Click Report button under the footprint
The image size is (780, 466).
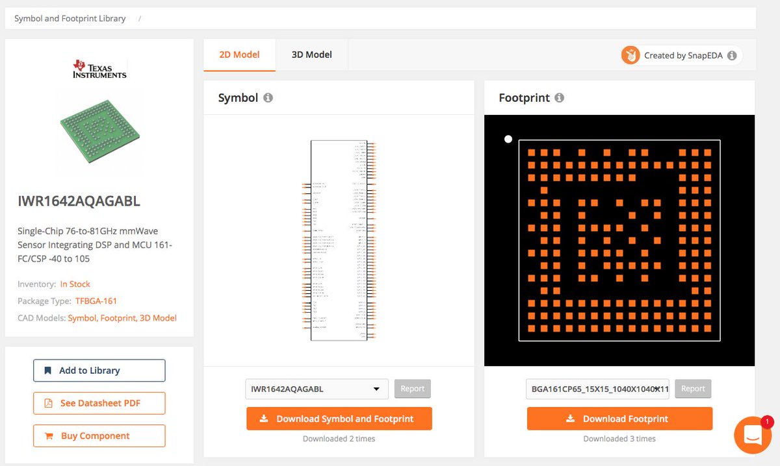click(x=693, y=389)
